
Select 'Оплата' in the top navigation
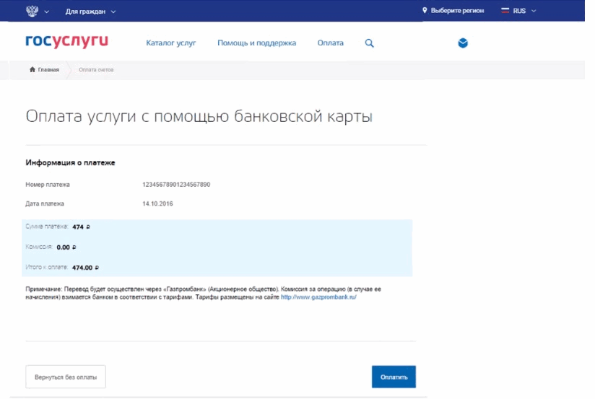[x=330, y=43]
